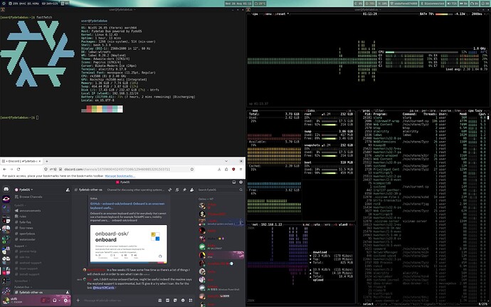This screenshot has width=491, height=307.
Task: Toggle net auto scaling in btop
Action: click(x=317, y=224)
